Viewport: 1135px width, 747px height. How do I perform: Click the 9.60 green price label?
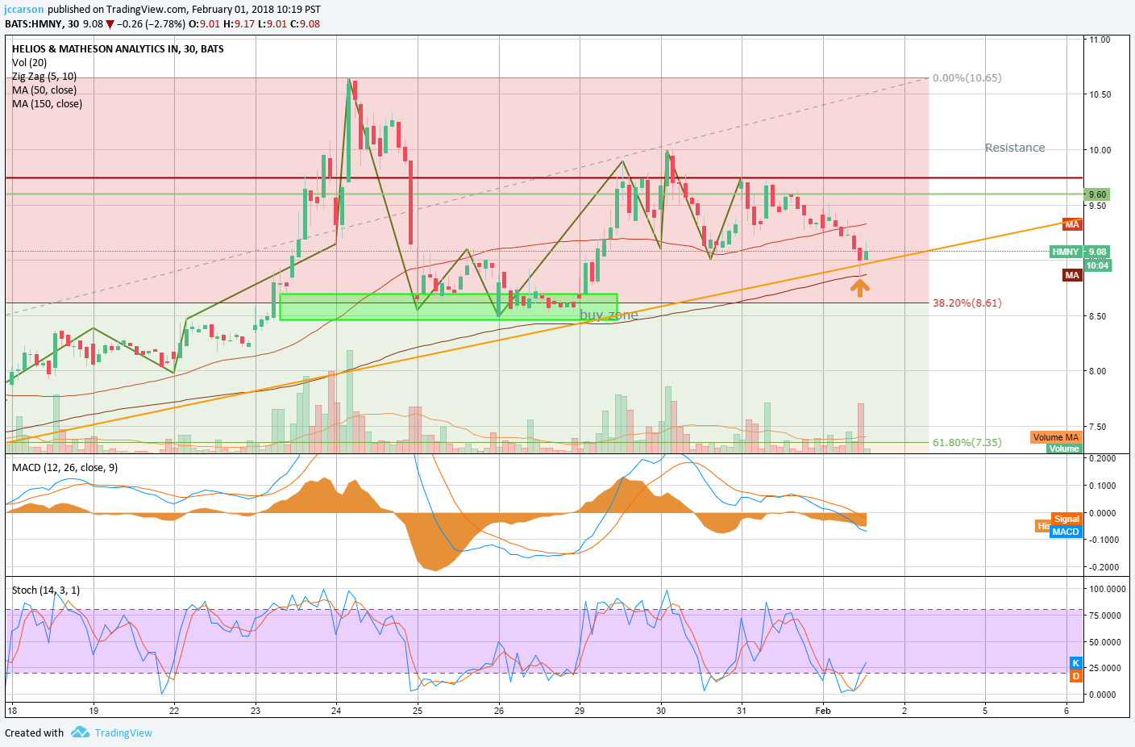pos(1097,194)
